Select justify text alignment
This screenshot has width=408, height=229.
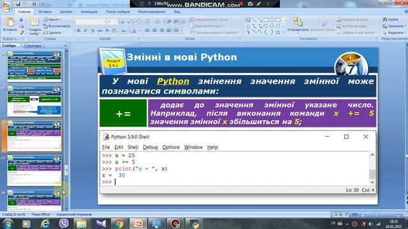[168, 31]
